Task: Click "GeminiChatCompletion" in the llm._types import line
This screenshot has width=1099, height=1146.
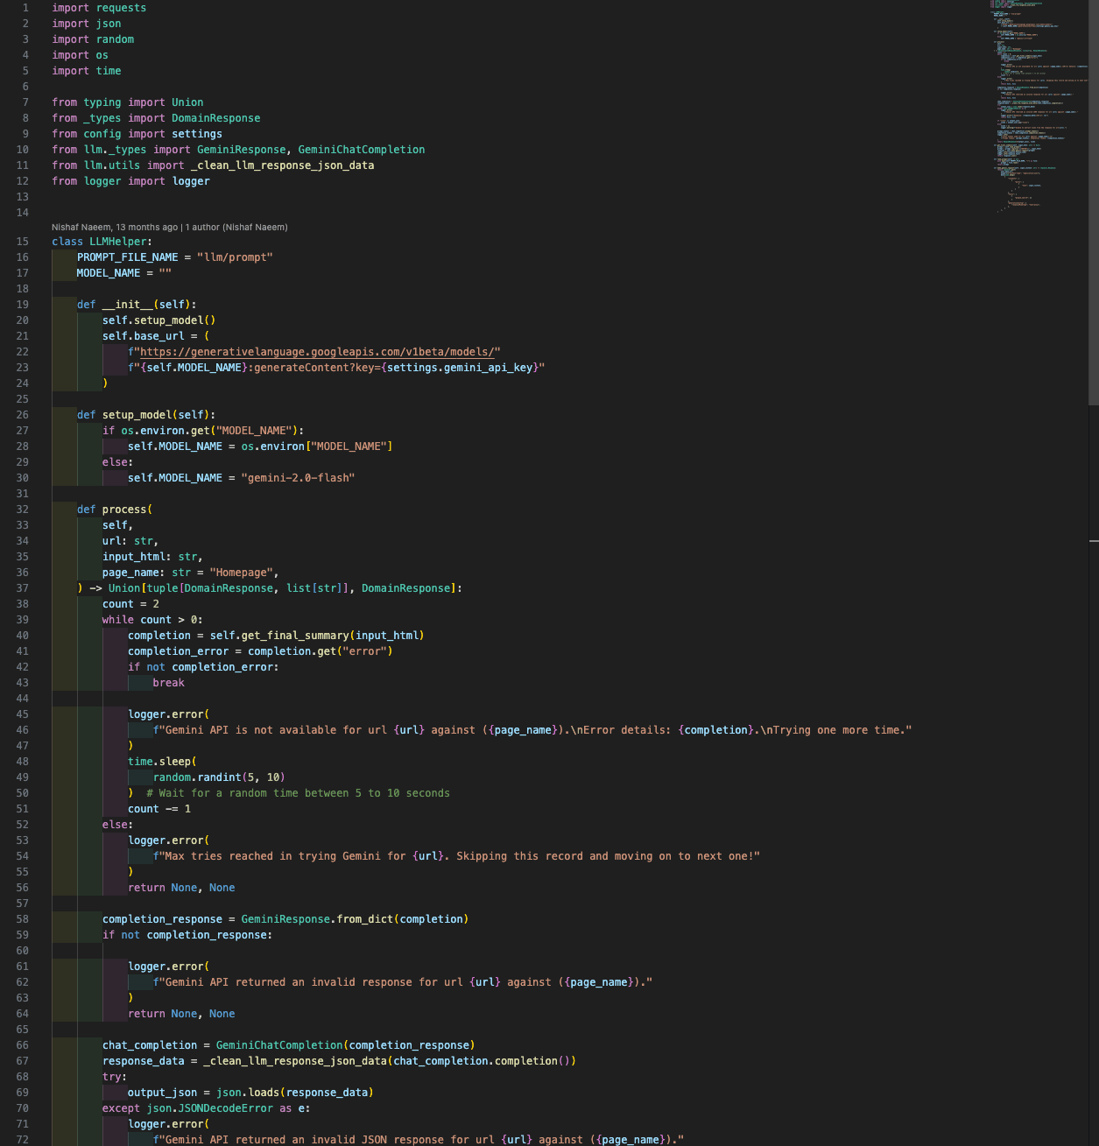Action: click(x=362, y=150)
